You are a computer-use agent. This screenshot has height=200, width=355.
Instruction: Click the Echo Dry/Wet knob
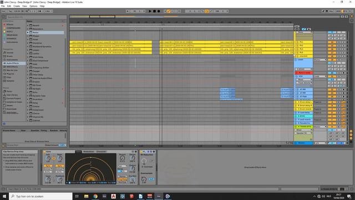133,180
